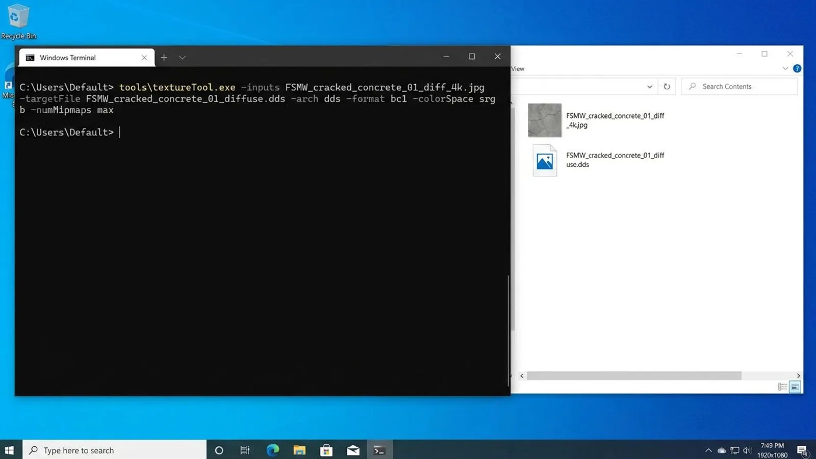The height and width of the screenshot is (459, 816).
Task: Select the Windows Terminal tab
Action: [x=87, y=58]
